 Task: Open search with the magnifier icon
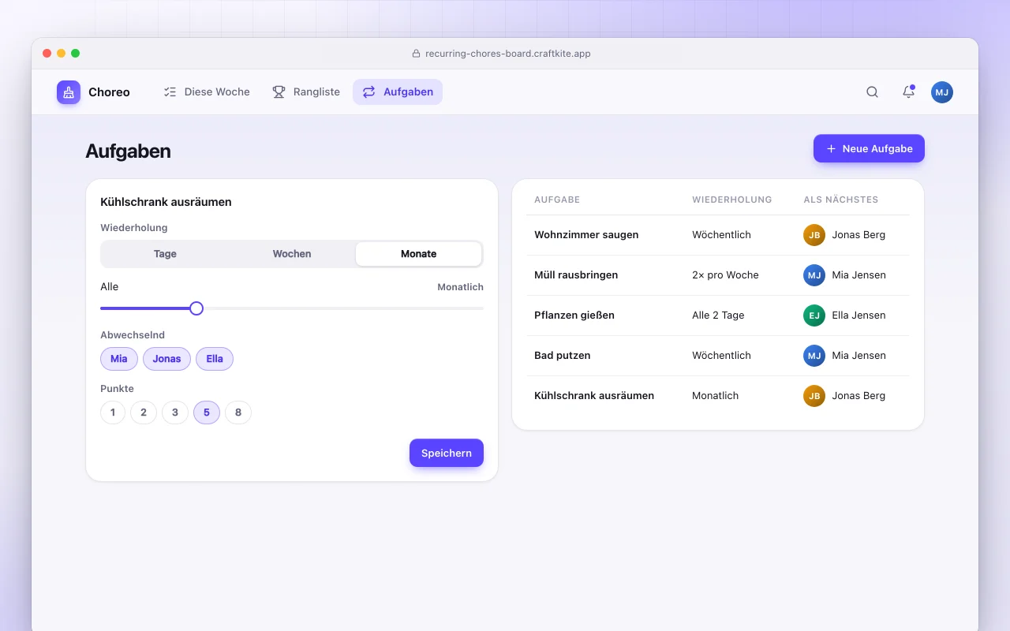click(x=872, y=92)
